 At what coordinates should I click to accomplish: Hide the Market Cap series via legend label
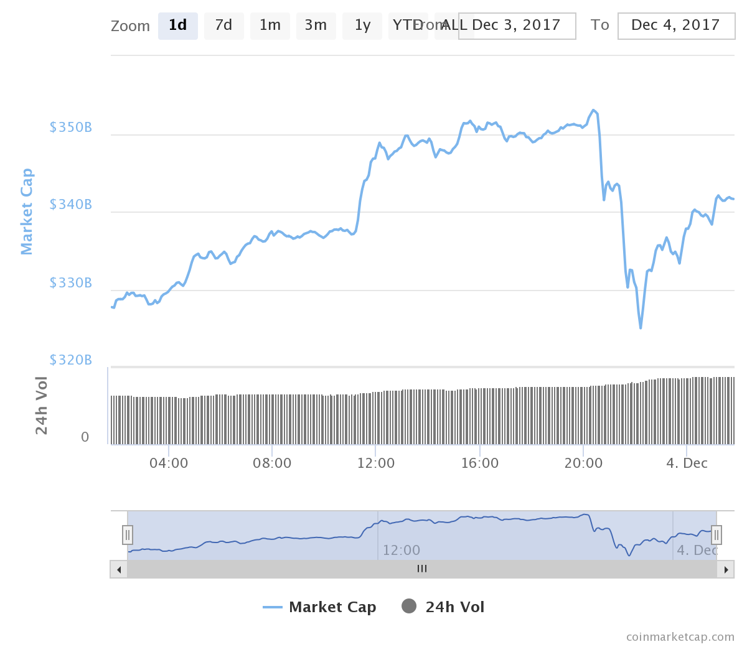(x=332, y=607)
